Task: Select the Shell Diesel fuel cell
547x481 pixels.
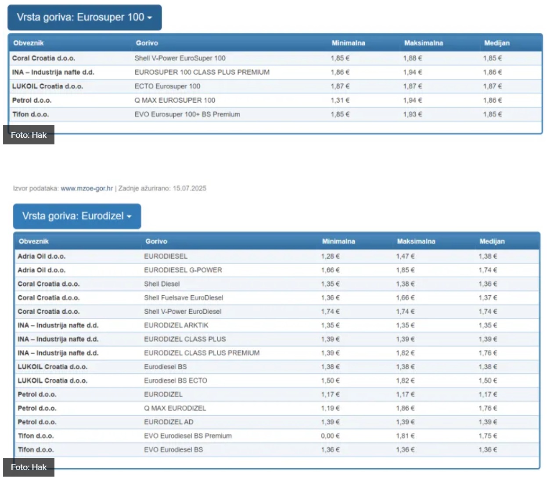Action: pyautogui.click(x=162, y=284)
